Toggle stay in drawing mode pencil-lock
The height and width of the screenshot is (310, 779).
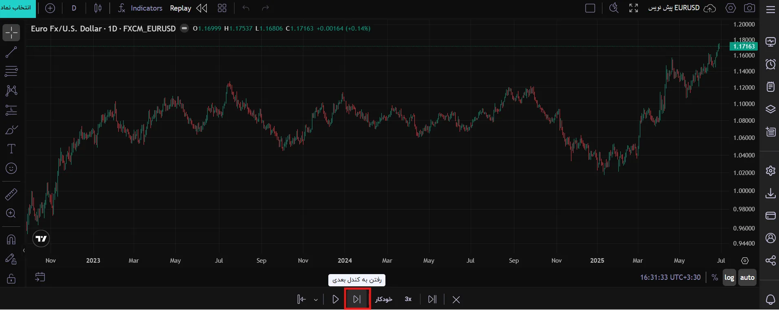point(11,259)
